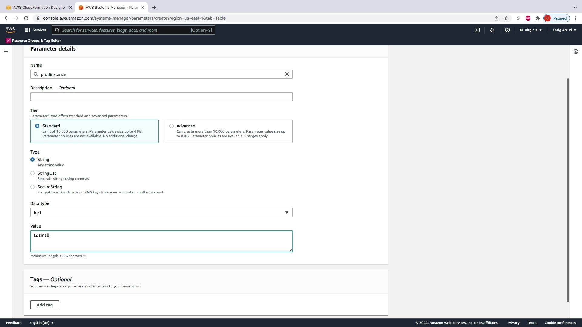Expand the Data type dropdown
The height and width of the screenshot is (327, 582).
[161, 213]
